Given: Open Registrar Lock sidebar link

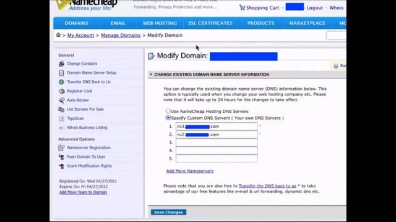Looking at the screenshot, I should pyautogui.click(x=80, y=91).
